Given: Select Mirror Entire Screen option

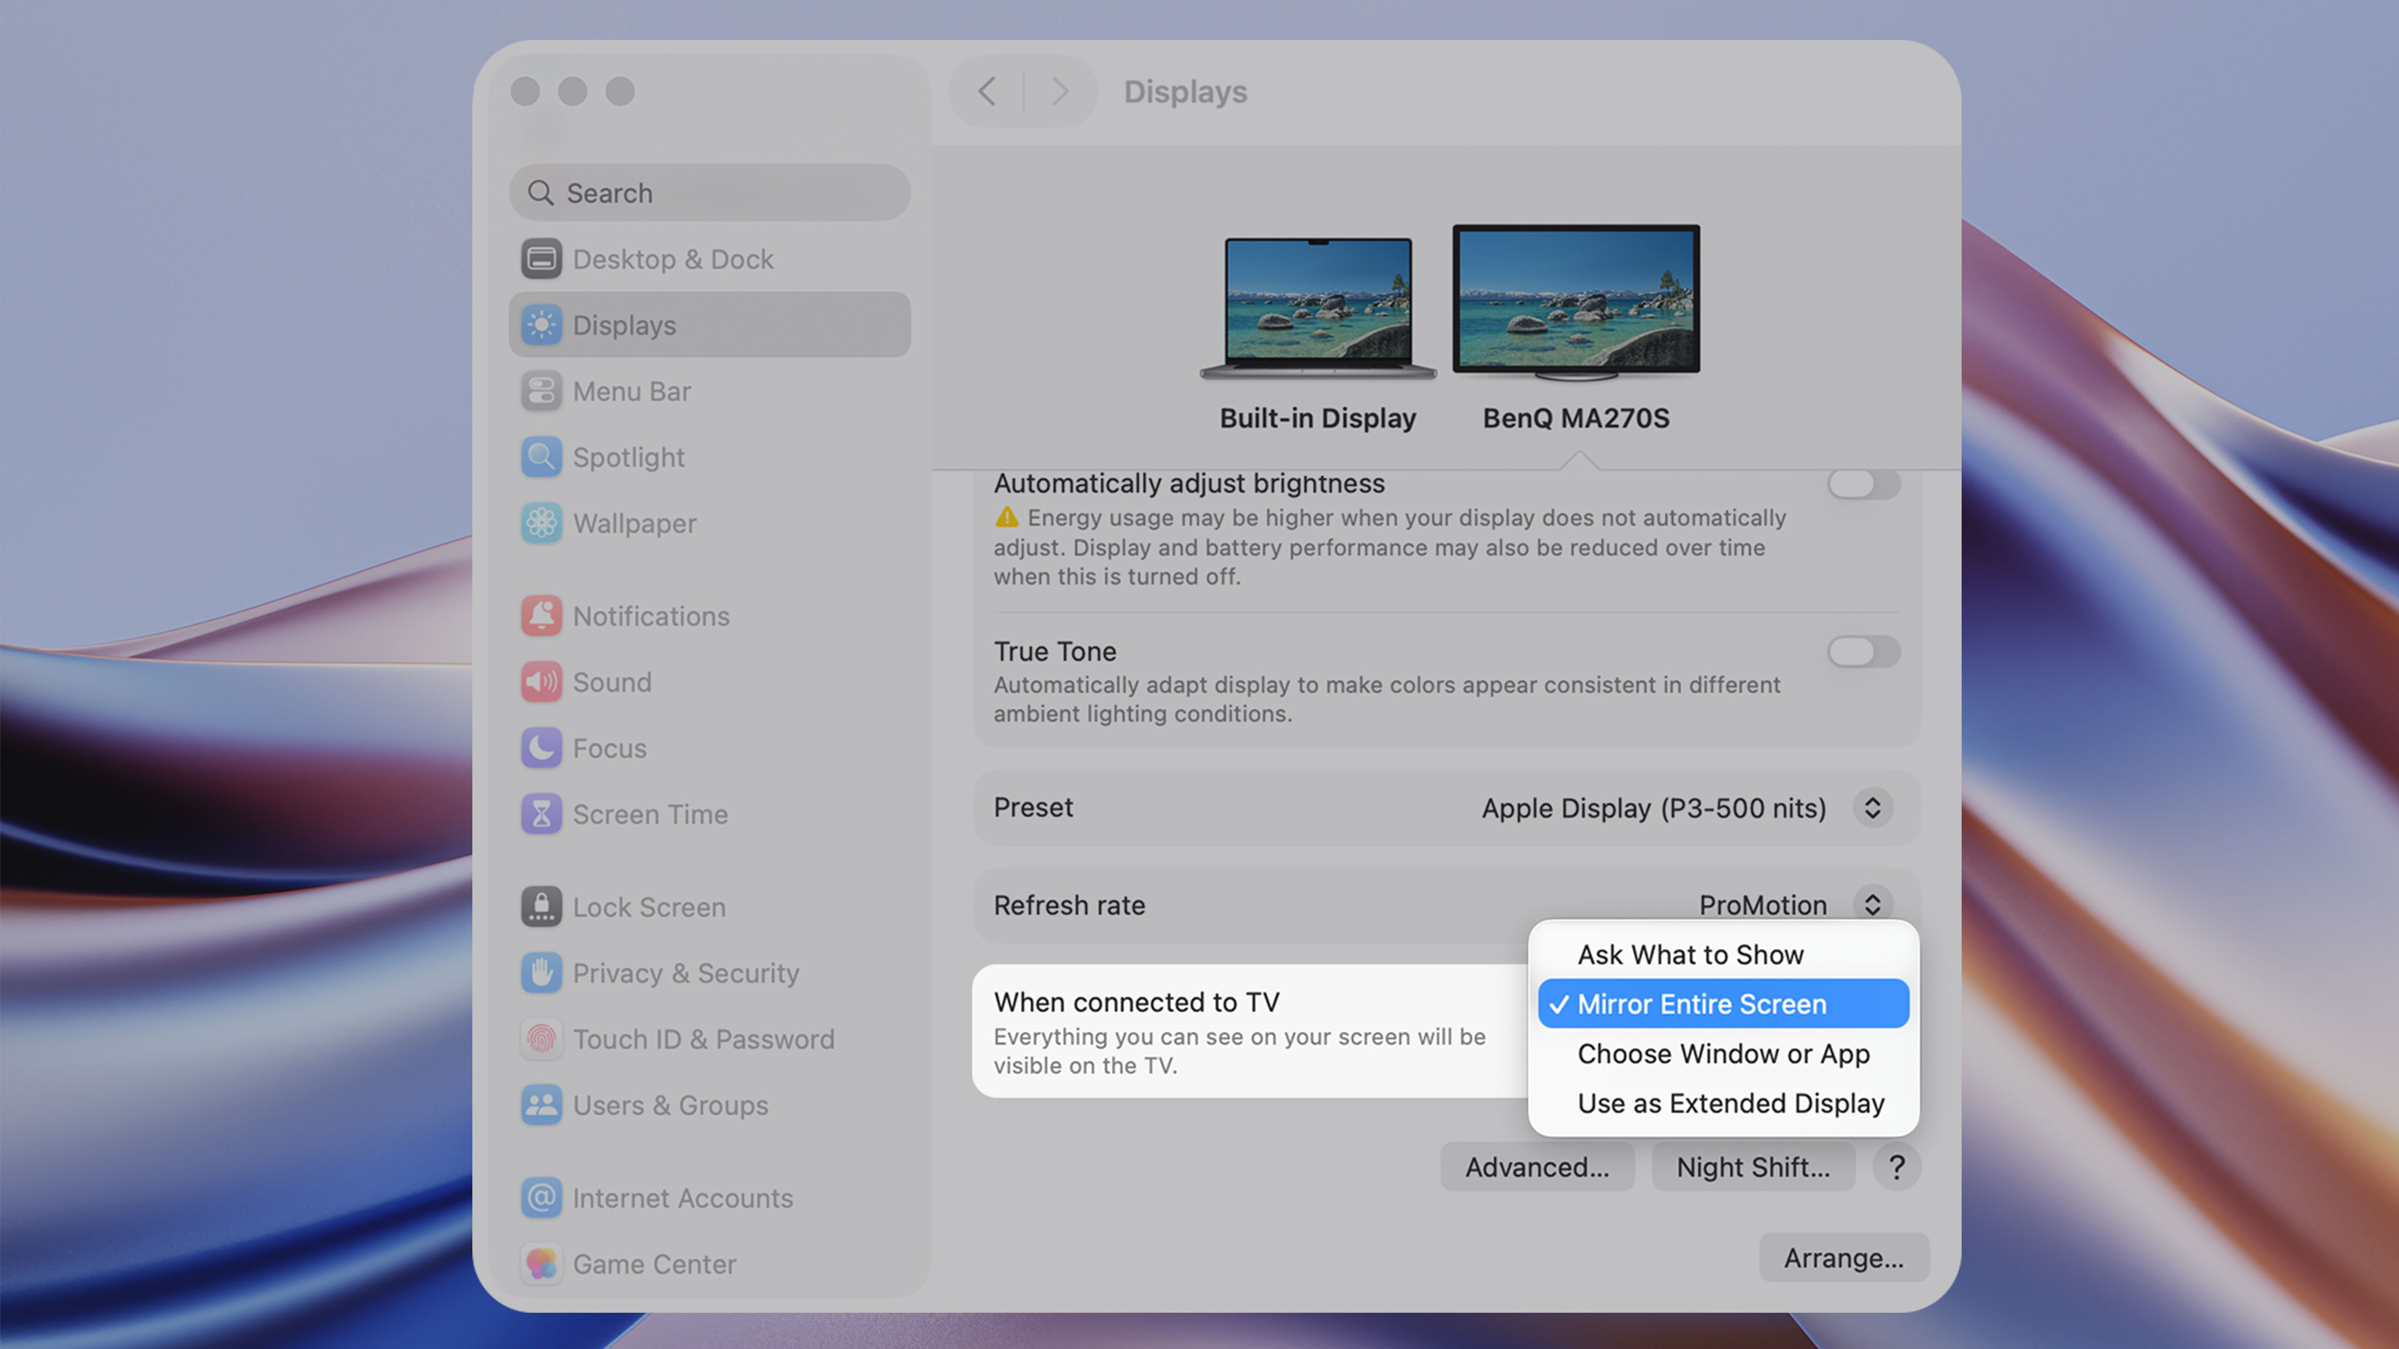Looking at the screenshot, I should (1723, 1004).
